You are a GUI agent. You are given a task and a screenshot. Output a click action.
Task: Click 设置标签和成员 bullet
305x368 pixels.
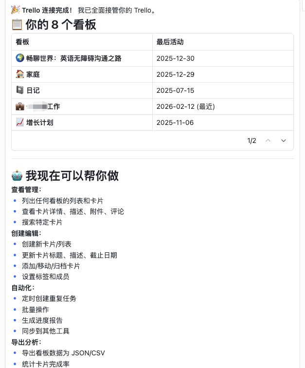46,277
